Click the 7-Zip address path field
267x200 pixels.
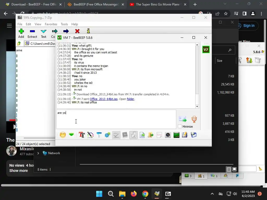40,44
